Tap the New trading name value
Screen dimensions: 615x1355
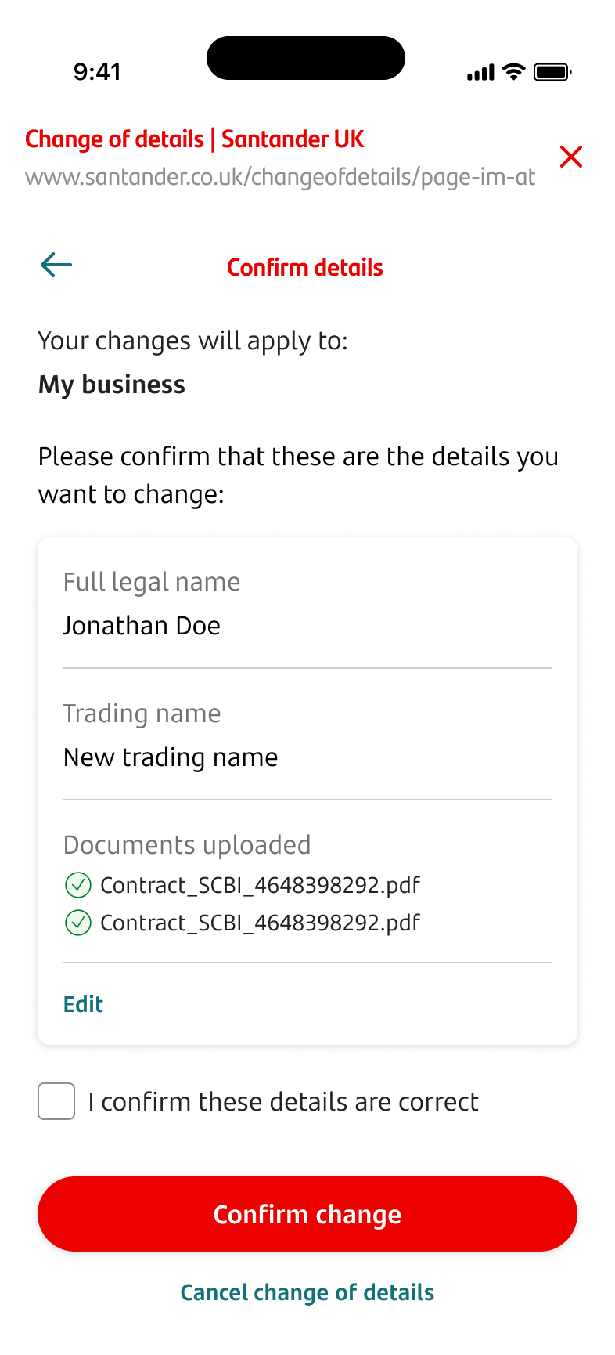pos(171,757)
